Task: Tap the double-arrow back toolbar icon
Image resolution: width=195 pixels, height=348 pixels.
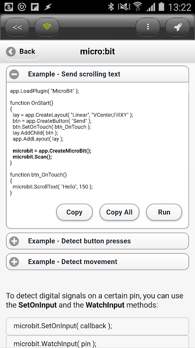Action: (17, 27)
